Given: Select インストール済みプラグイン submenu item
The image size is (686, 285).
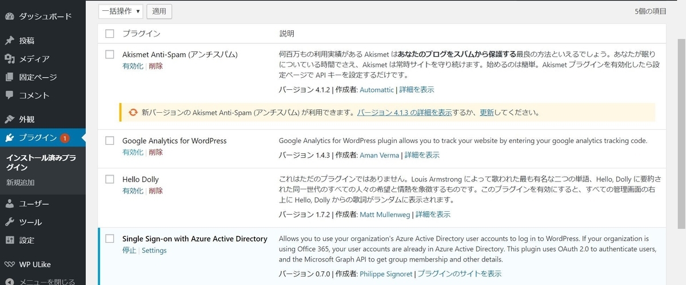Looking at the screenshot, I should click(41, 163).
